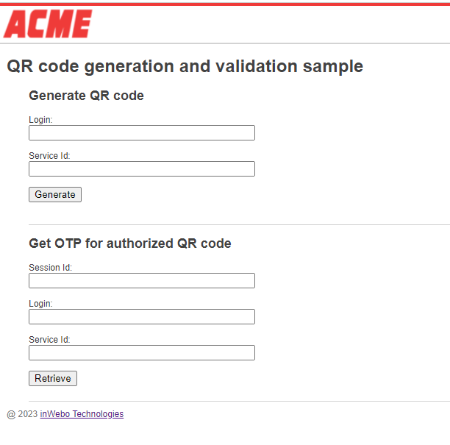Select the Login field in the Get OTP section
Image resolution: width=450 pixels, height=445 pixels.
coord(142,317)
